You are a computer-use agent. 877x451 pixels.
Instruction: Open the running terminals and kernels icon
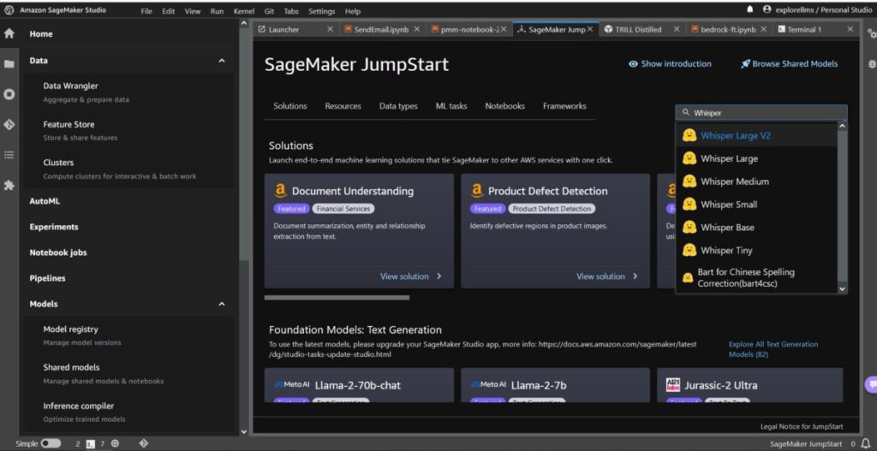(9, 94)
